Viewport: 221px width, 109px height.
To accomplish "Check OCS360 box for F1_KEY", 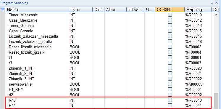I will click(x=170, y=89).
